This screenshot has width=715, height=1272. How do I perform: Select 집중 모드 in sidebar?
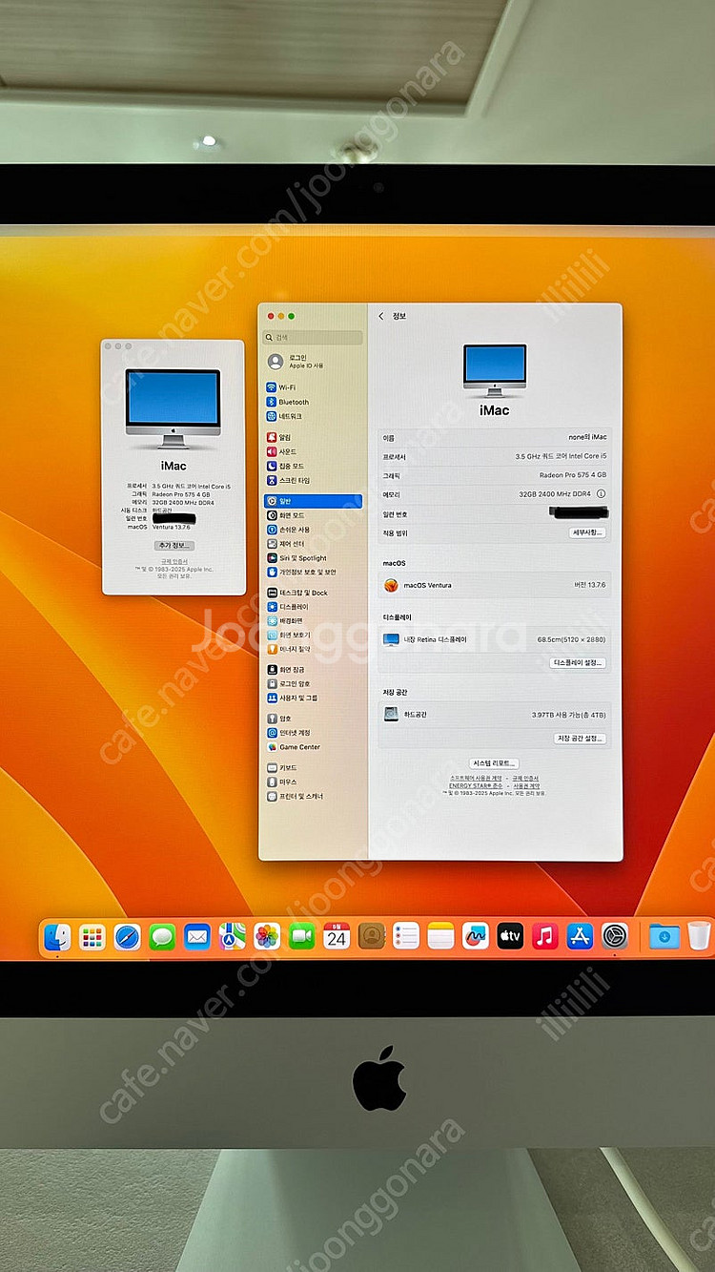(313, 466)
